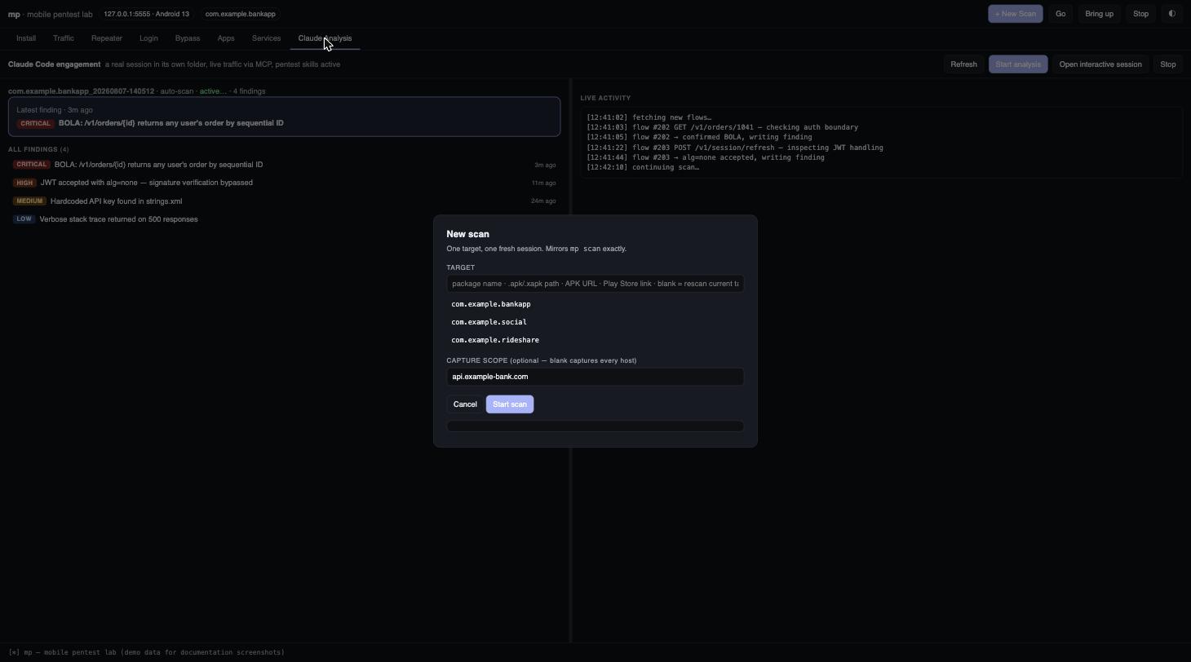Click the 127.0.0.1:5555 Android 13 device chip
This screenshot has height=662, width=1191.
tap(146, 14)
